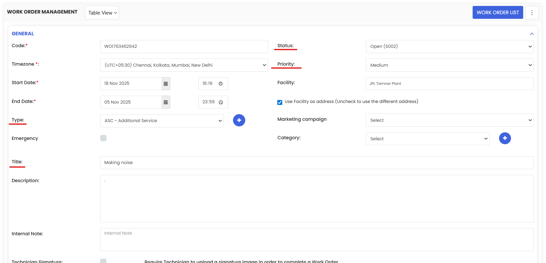The image size is (546, 263).
Task: Open the End Date calendar picker
Action: 166,102
